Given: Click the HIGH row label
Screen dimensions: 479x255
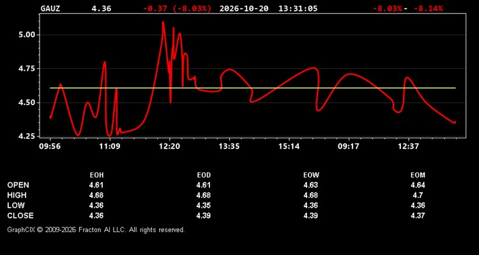Looking at the screenshot, I should click(17, 195).
